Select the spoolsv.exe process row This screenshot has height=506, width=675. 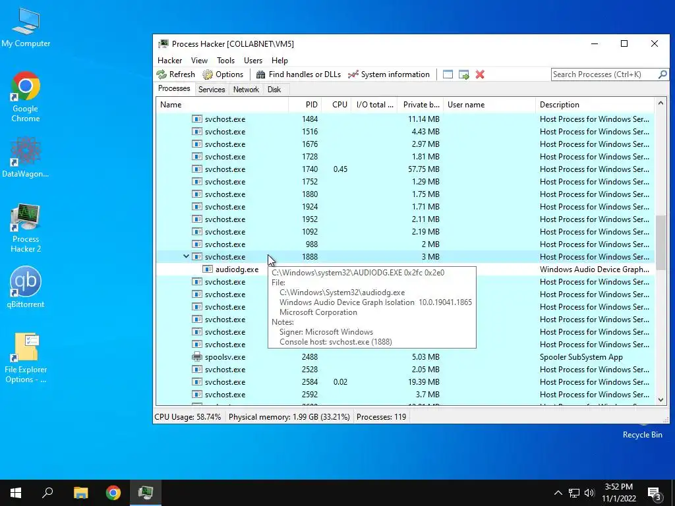405,357
